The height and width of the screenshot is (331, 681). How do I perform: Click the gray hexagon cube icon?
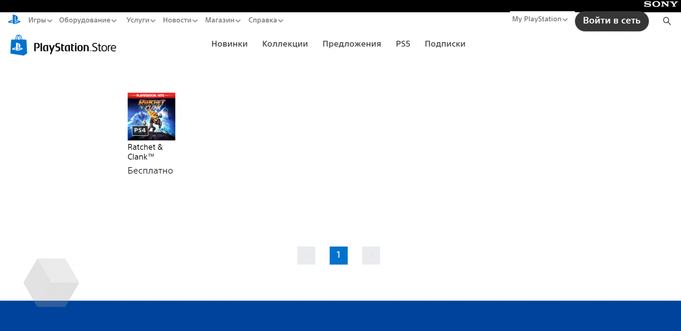[51, 282]
